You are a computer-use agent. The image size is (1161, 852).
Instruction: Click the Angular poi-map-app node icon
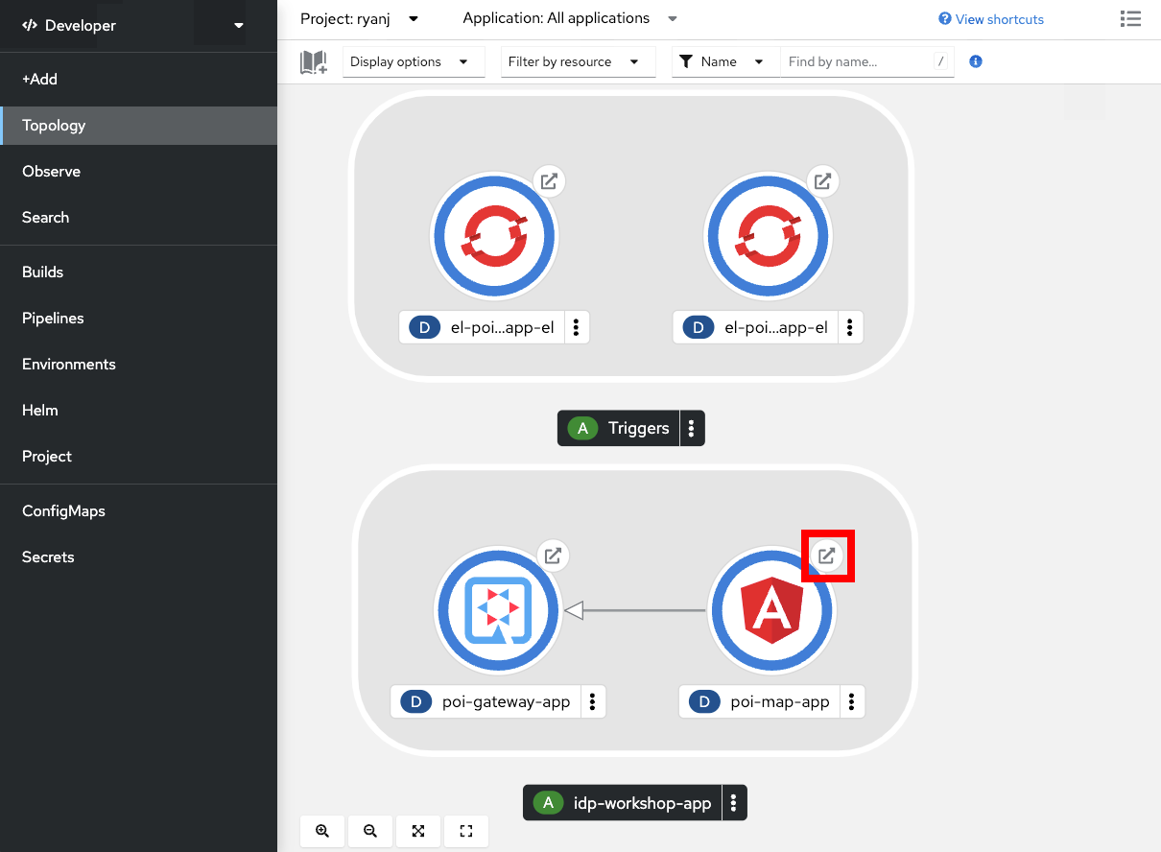[771, 610]
